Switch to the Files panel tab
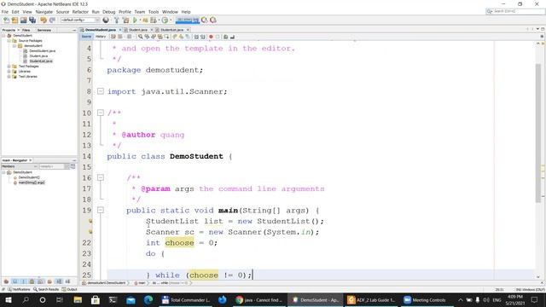This screenshot has height=307, width=546. pyautogui.click(x=26, y=31)
